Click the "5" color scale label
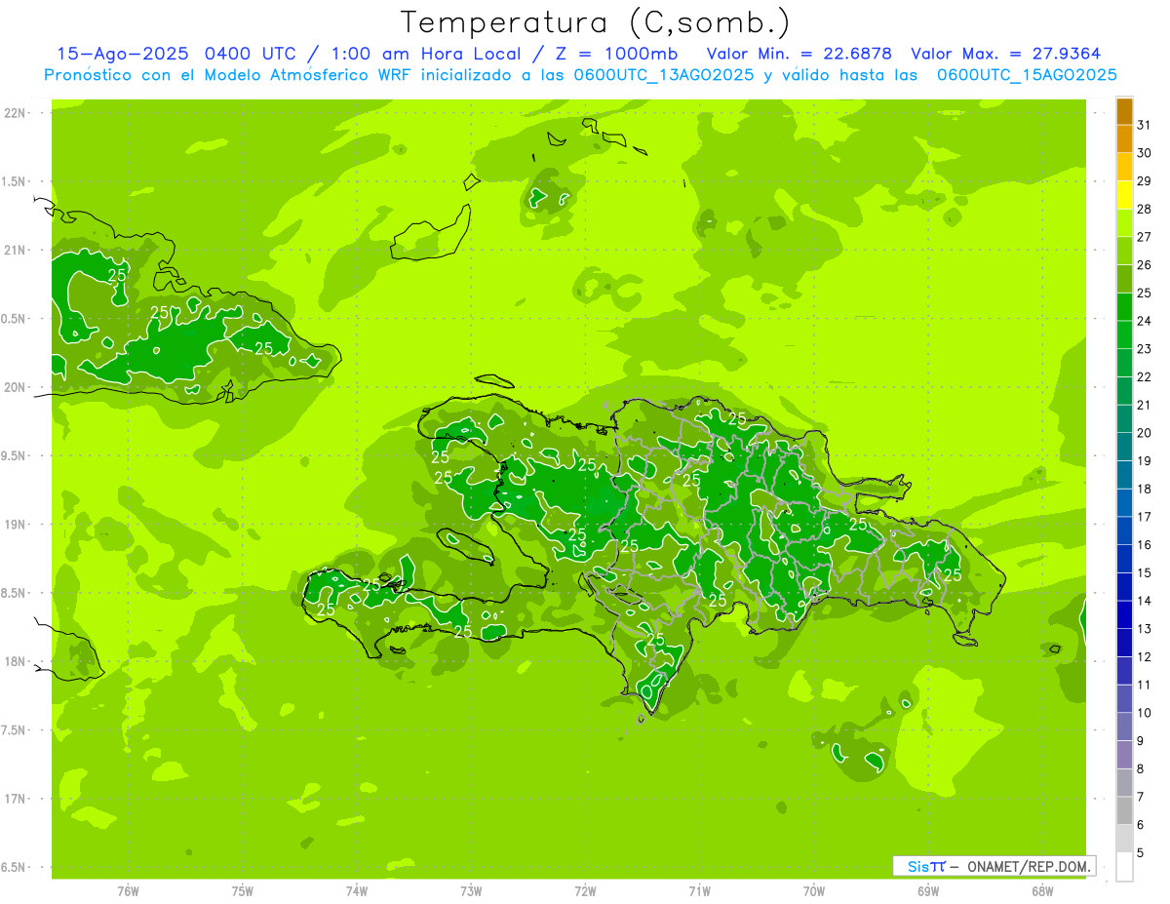The image size is (1170, 904). coord(1141,852)
